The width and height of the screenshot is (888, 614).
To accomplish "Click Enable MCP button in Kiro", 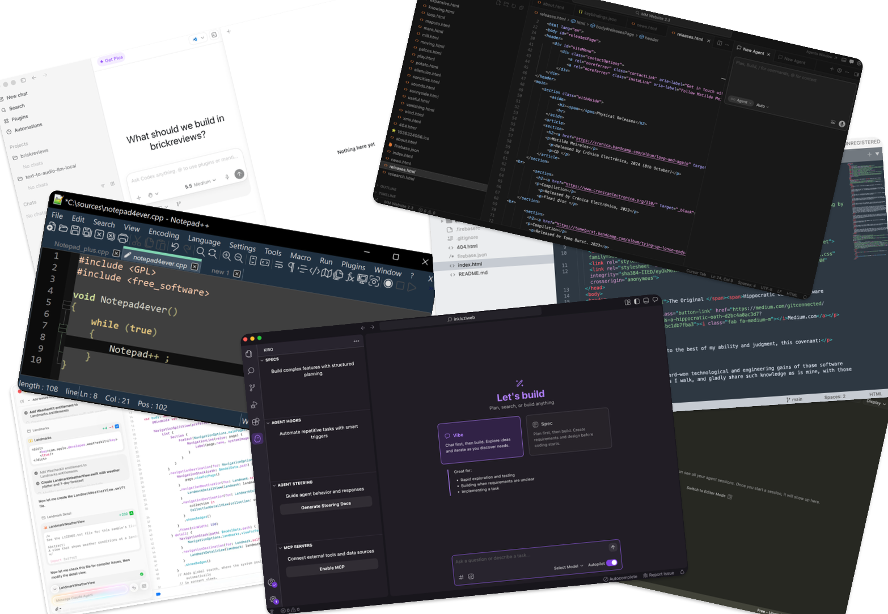I will click(332, 568).
